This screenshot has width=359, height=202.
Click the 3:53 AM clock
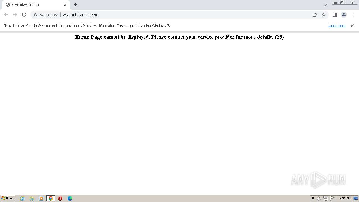(x=345, y=198)
